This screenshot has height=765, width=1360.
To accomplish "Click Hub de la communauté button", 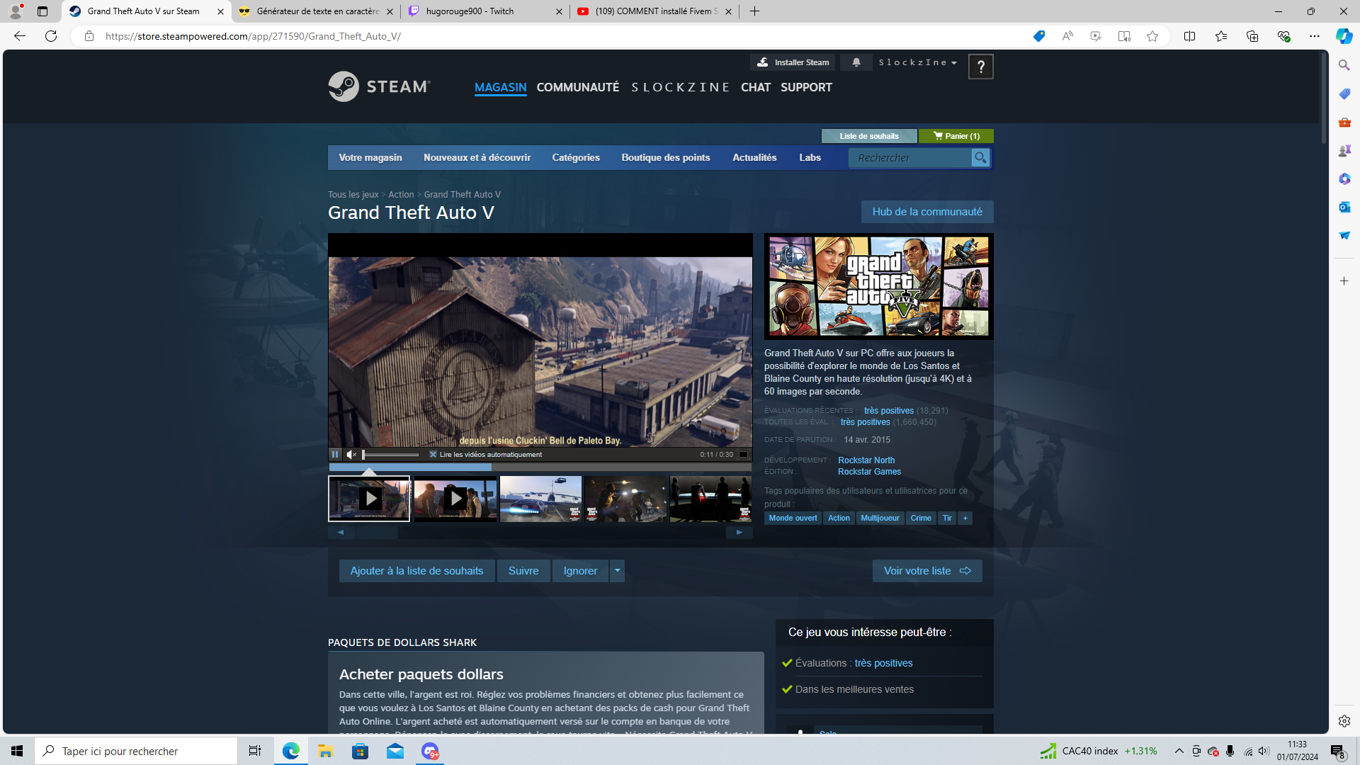I will point(927,212).
